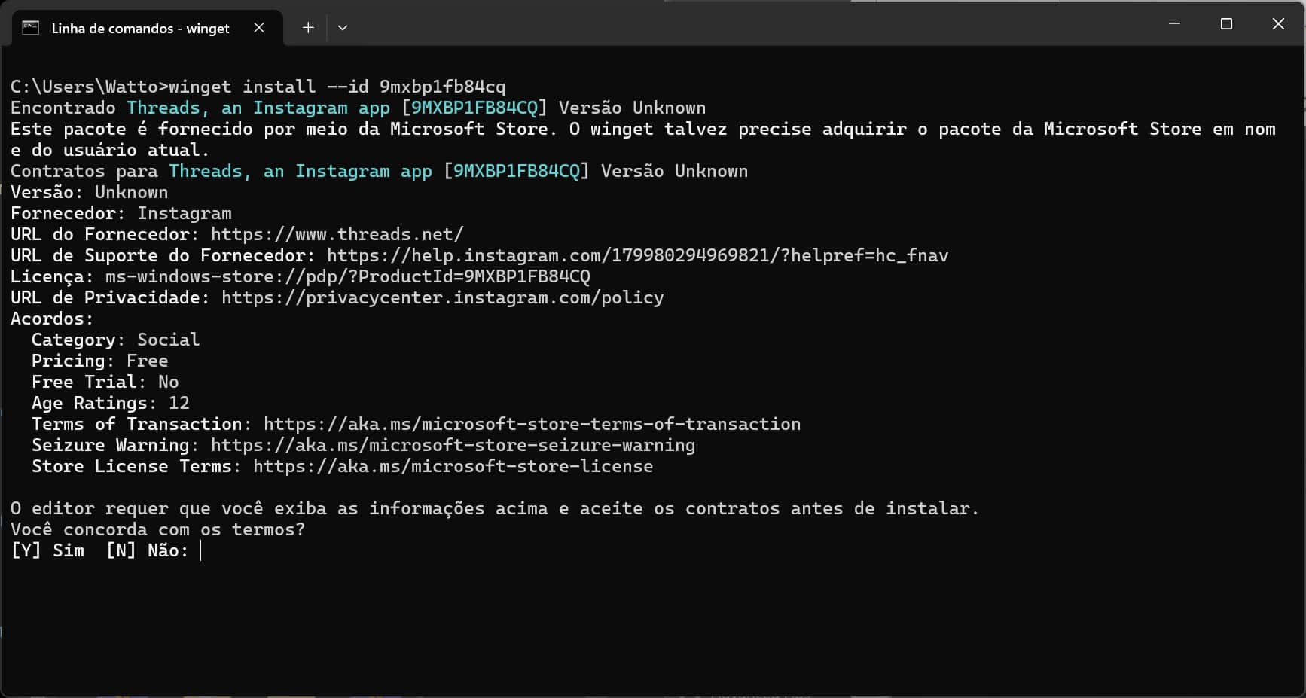
Task: Open the https://www.threads.net/ URL
Action: pos(337,234)
